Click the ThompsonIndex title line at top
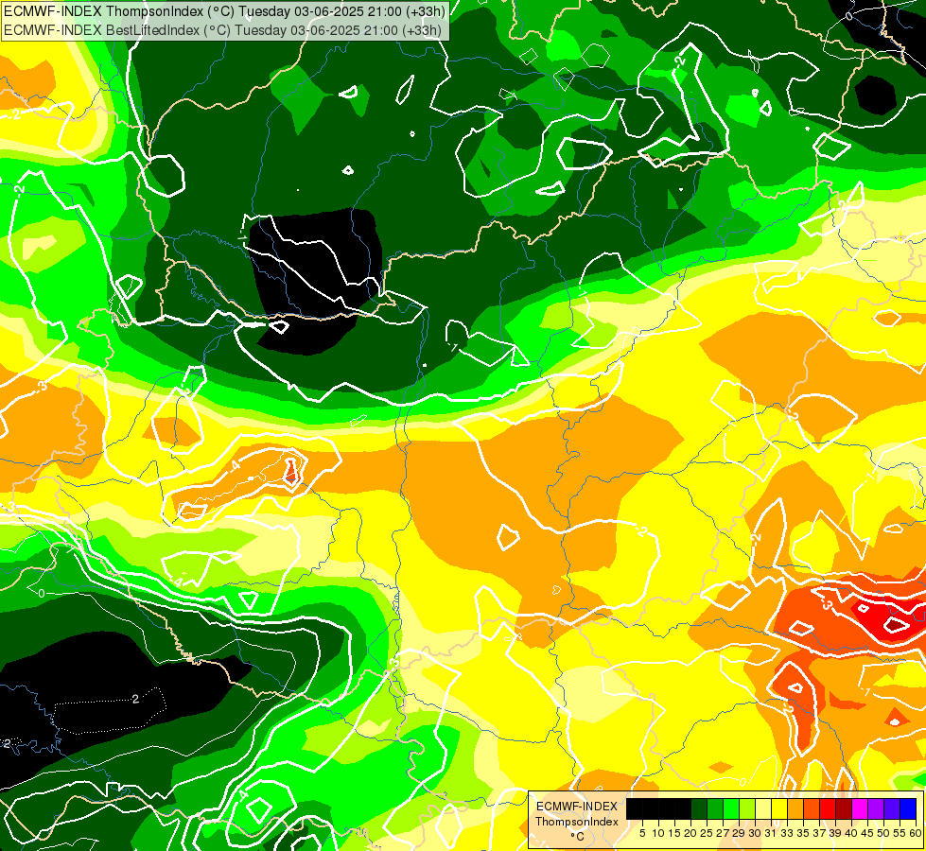 (x=224, y=10)
